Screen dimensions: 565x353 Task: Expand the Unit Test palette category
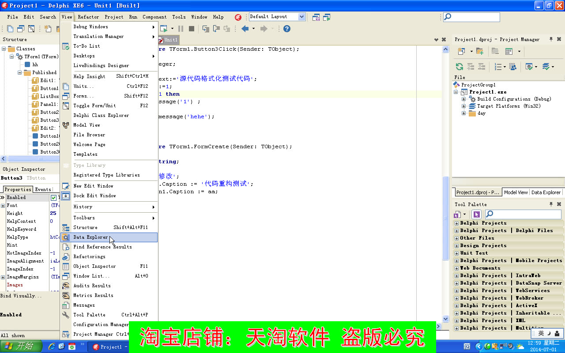pos(457,253)
